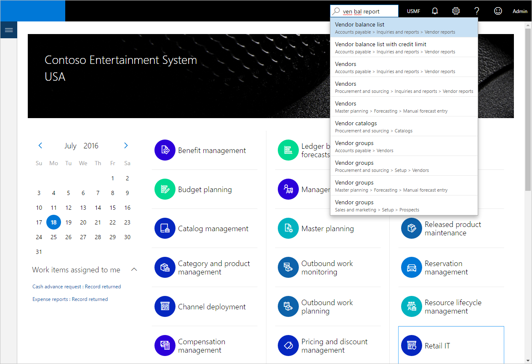This screenshot has width=532, height=364.
Task: Click Admin user account button
Action: [x=520, y=11]
